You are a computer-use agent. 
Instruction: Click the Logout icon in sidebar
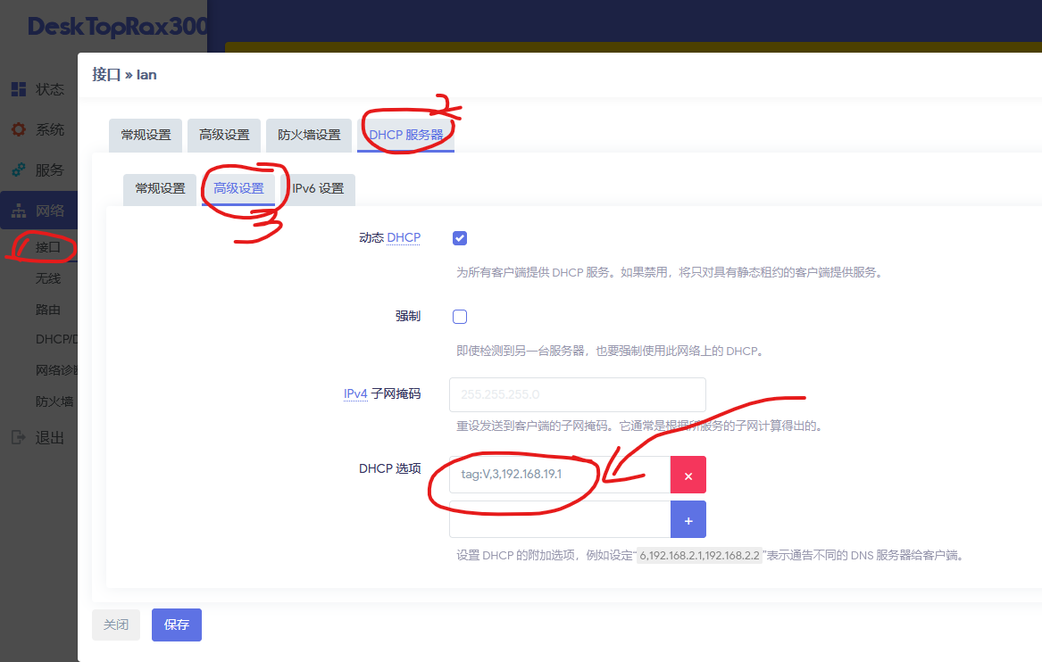point(18,437)
